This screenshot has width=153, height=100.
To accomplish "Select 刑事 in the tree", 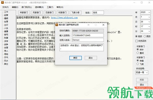I will (6, 38).
